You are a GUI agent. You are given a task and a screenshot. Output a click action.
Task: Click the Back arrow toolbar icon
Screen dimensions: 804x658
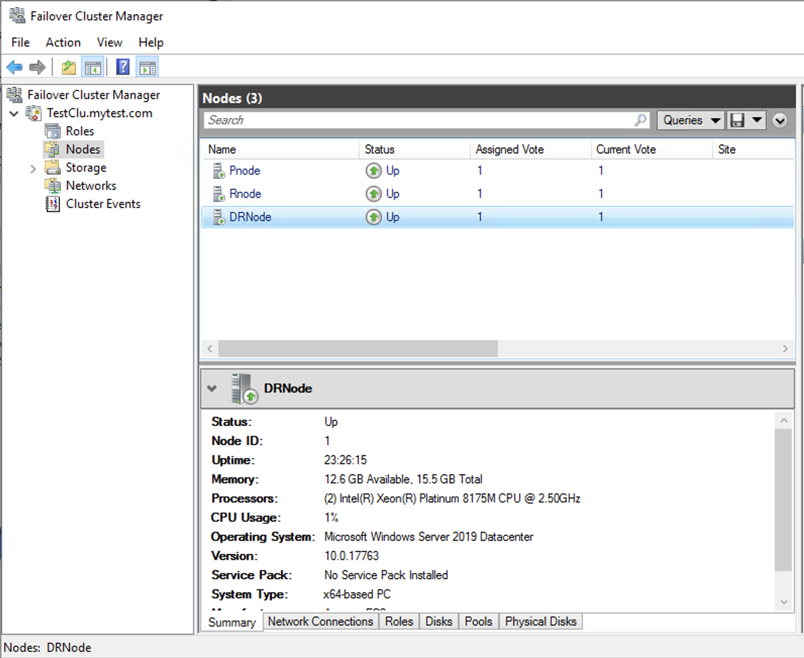point(14,67)
